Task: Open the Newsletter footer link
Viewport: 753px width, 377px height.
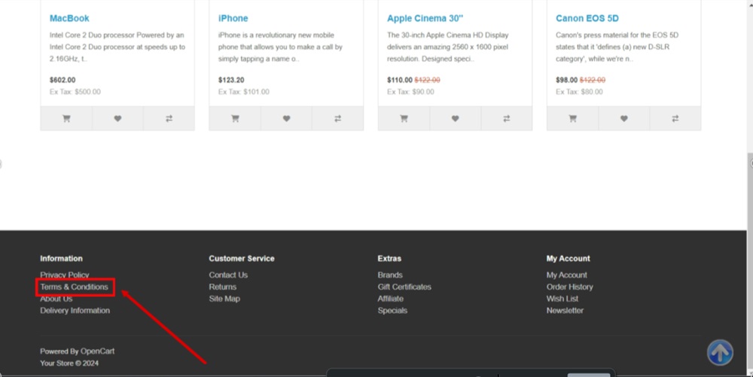Action: [x=565, y=310]
